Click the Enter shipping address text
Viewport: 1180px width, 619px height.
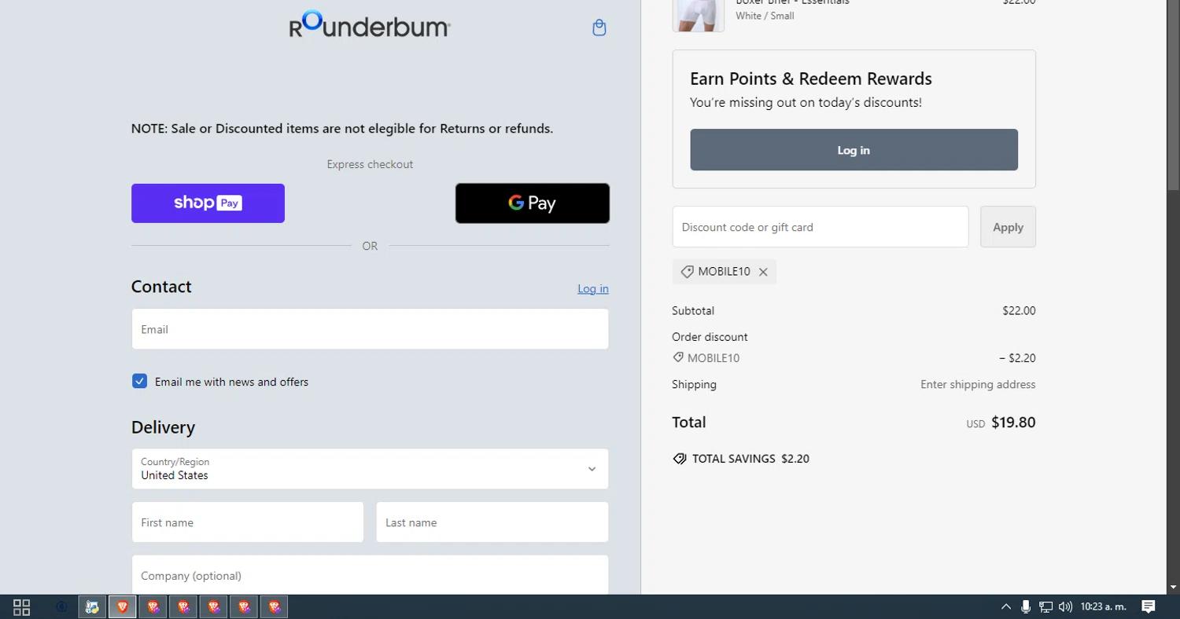[978, 385]
